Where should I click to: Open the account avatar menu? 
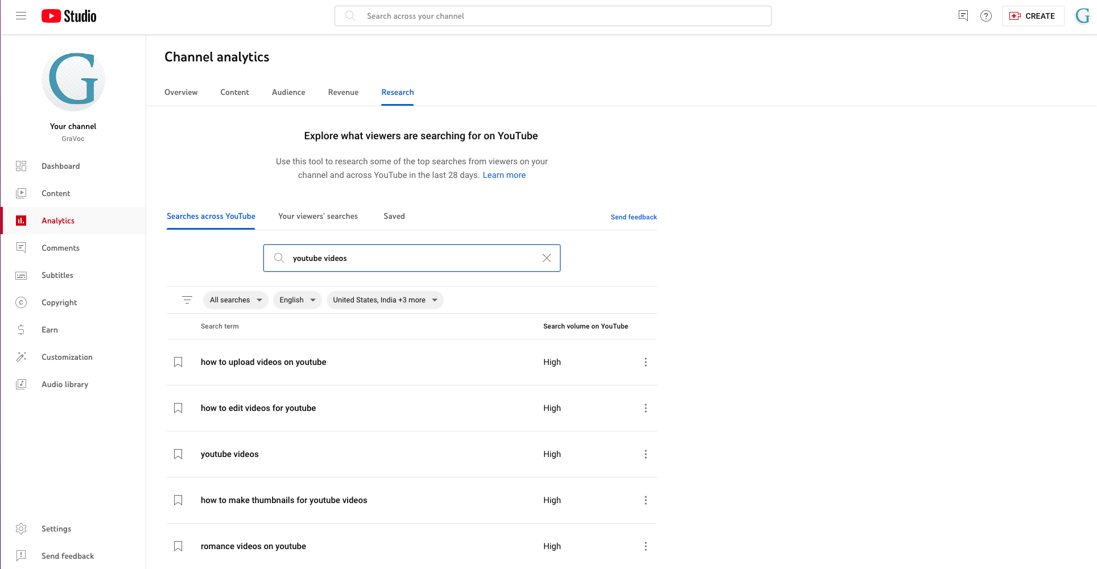1082,16
